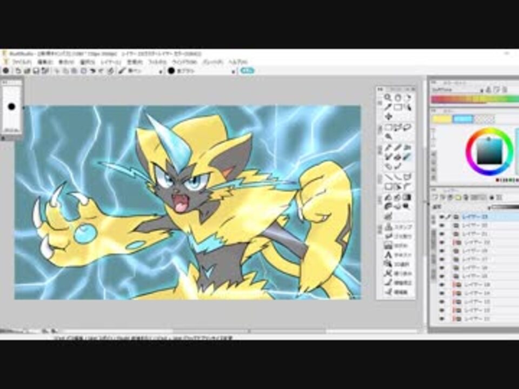Screen dimensions: 519x389
Task: Select the curve drawing tool
Action: (398, 177)
